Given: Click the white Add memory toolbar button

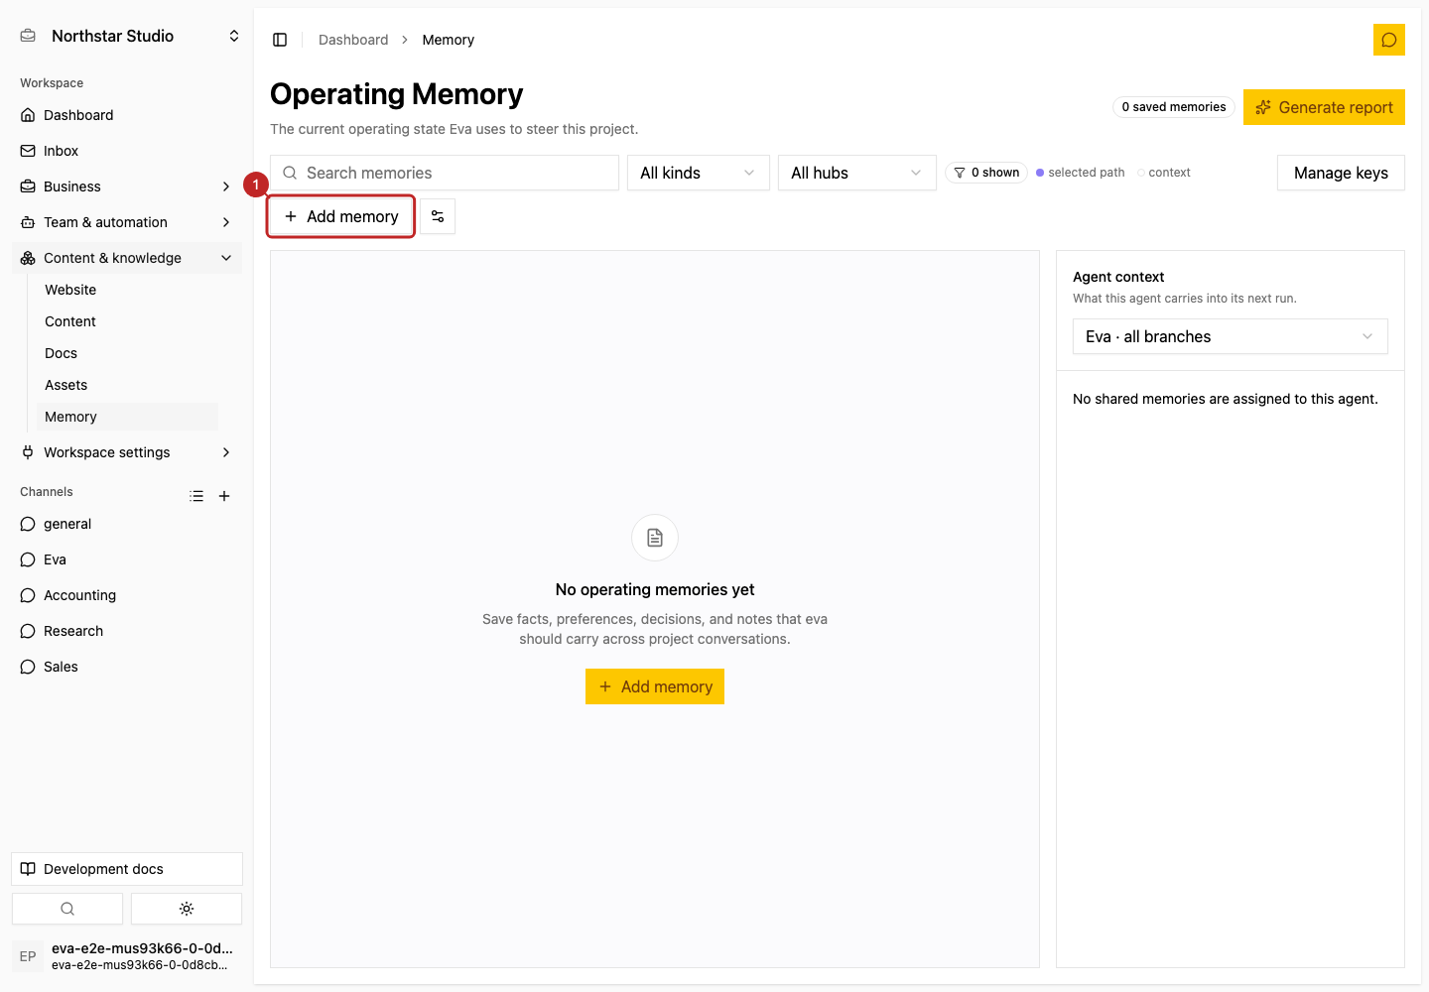Looking at the screenshot, I should pos(341,216).
